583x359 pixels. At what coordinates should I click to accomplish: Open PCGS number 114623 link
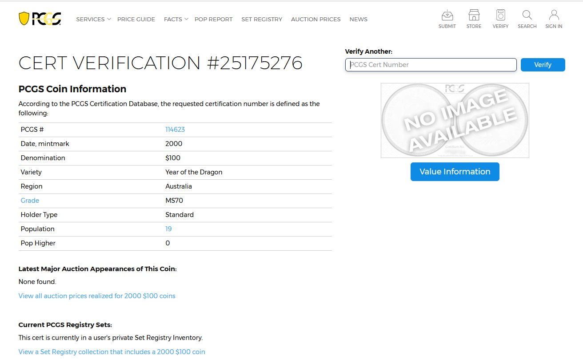point(175,130)
